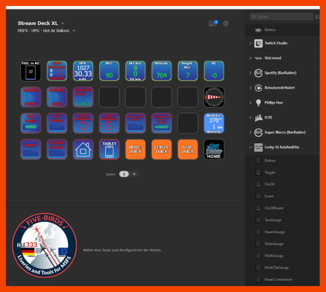Select the Temp Envelope Ambient key
Image resolution: width=326 pixels, height=292 pixels.
pos(57,71)
